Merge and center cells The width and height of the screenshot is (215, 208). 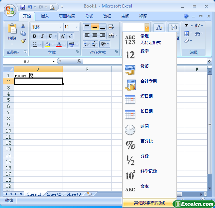111,36
